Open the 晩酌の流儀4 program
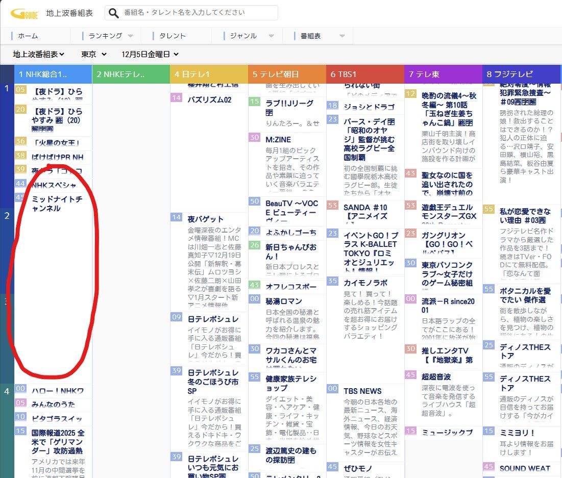 point(449,109)
